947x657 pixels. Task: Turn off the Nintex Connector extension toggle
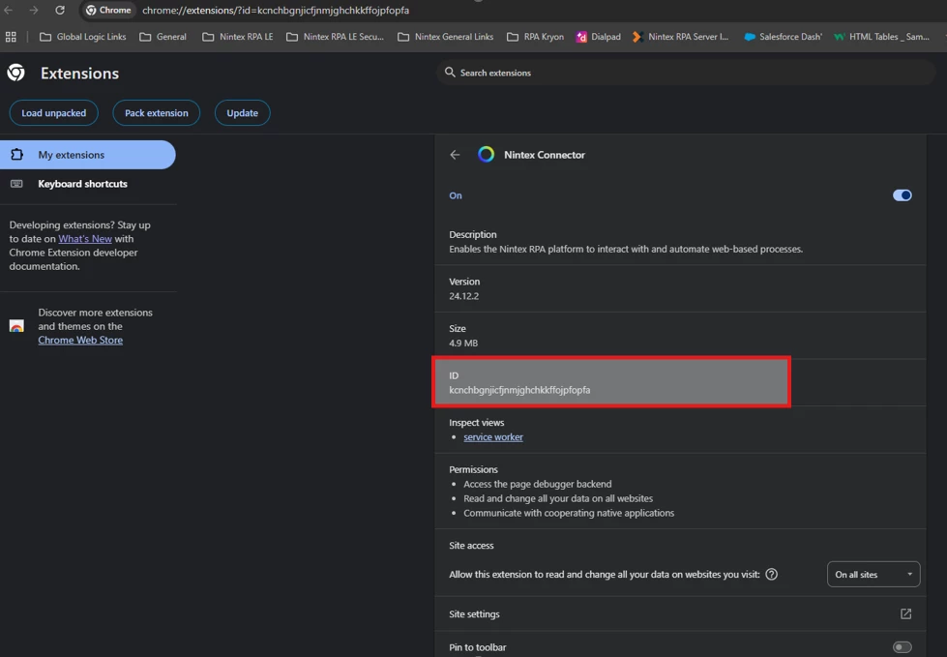pos(903,195)
